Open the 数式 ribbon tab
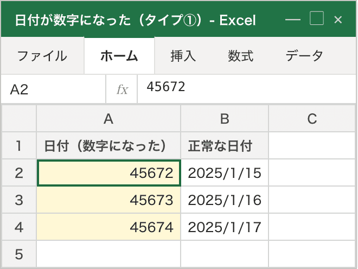The width and height of the screenshot is (358, 269). coord(241,56)
